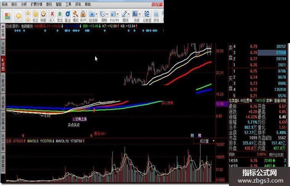The width and height of the screenshot is (290, 186).
Task: Open the 工具 menu
Action: pyautogui.click(x=68, y=4)
